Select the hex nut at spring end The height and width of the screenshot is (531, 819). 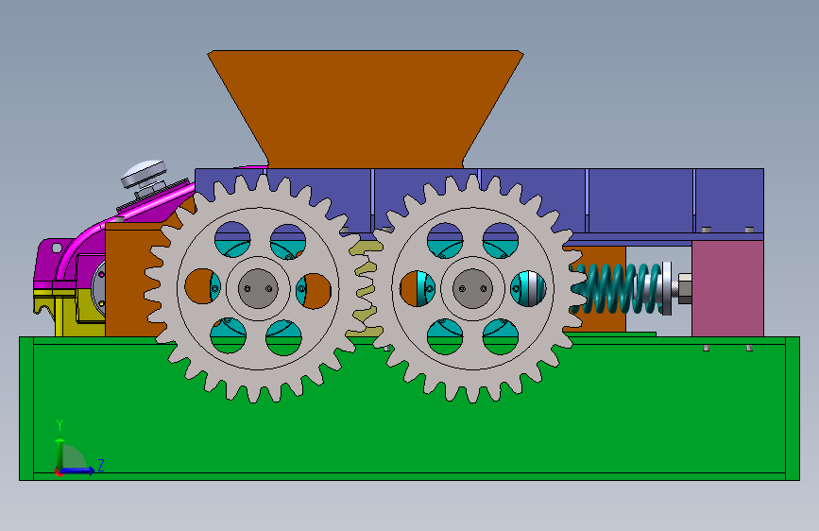click(685, 288)
